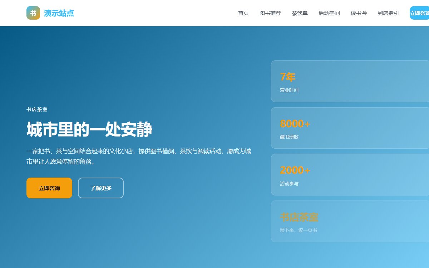Click the 书店茶室 card with 慢下来
This screenshot has width=429, height=268.
tap(350, 222)
